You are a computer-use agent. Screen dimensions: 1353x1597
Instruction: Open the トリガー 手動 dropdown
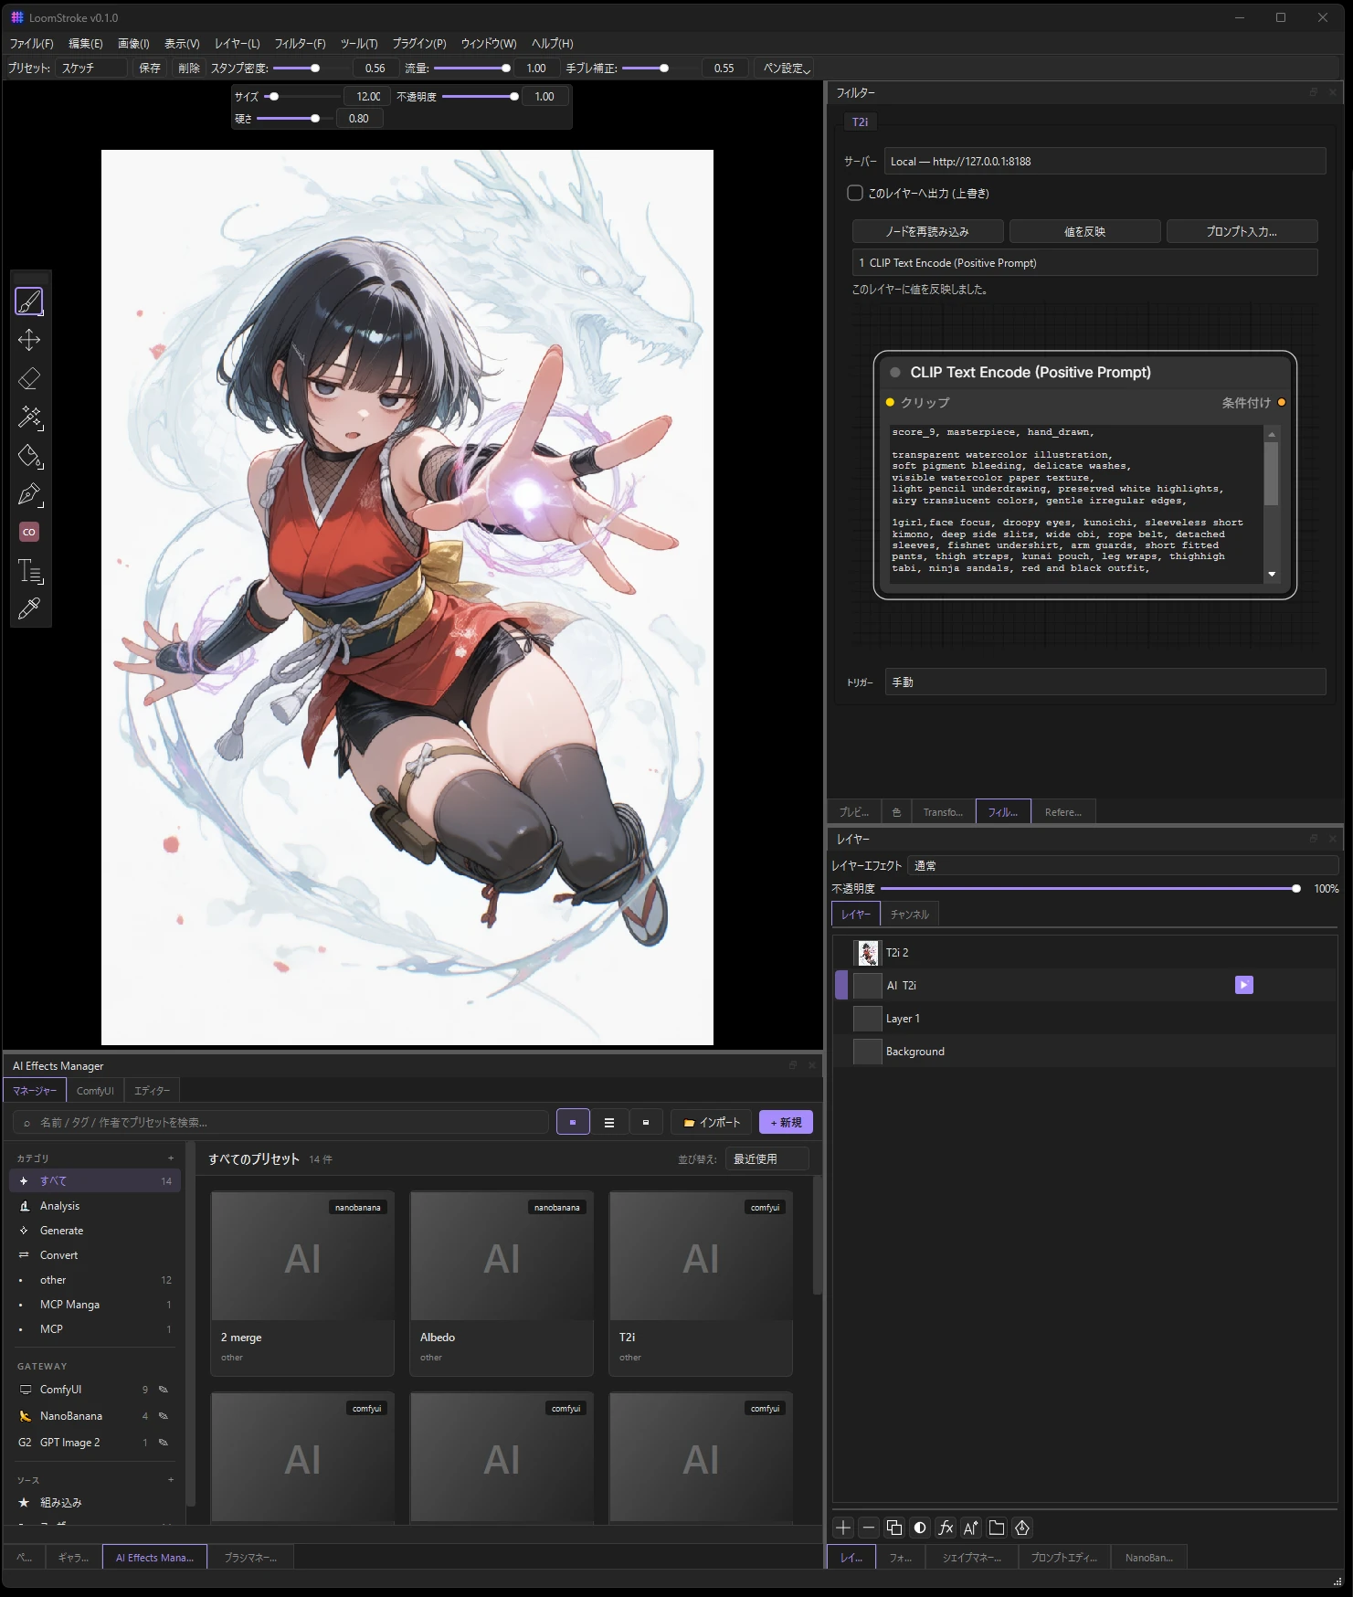pyautogui.click(x=1105, y=682)
